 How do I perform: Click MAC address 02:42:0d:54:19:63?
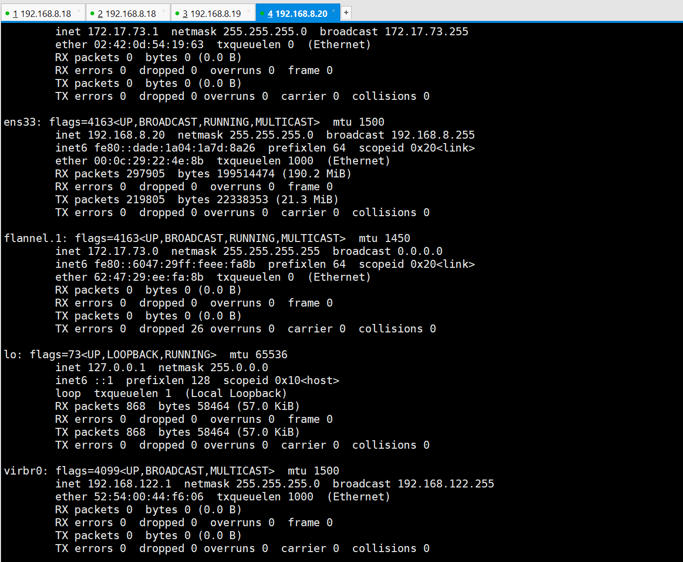(x=149, y=45)
